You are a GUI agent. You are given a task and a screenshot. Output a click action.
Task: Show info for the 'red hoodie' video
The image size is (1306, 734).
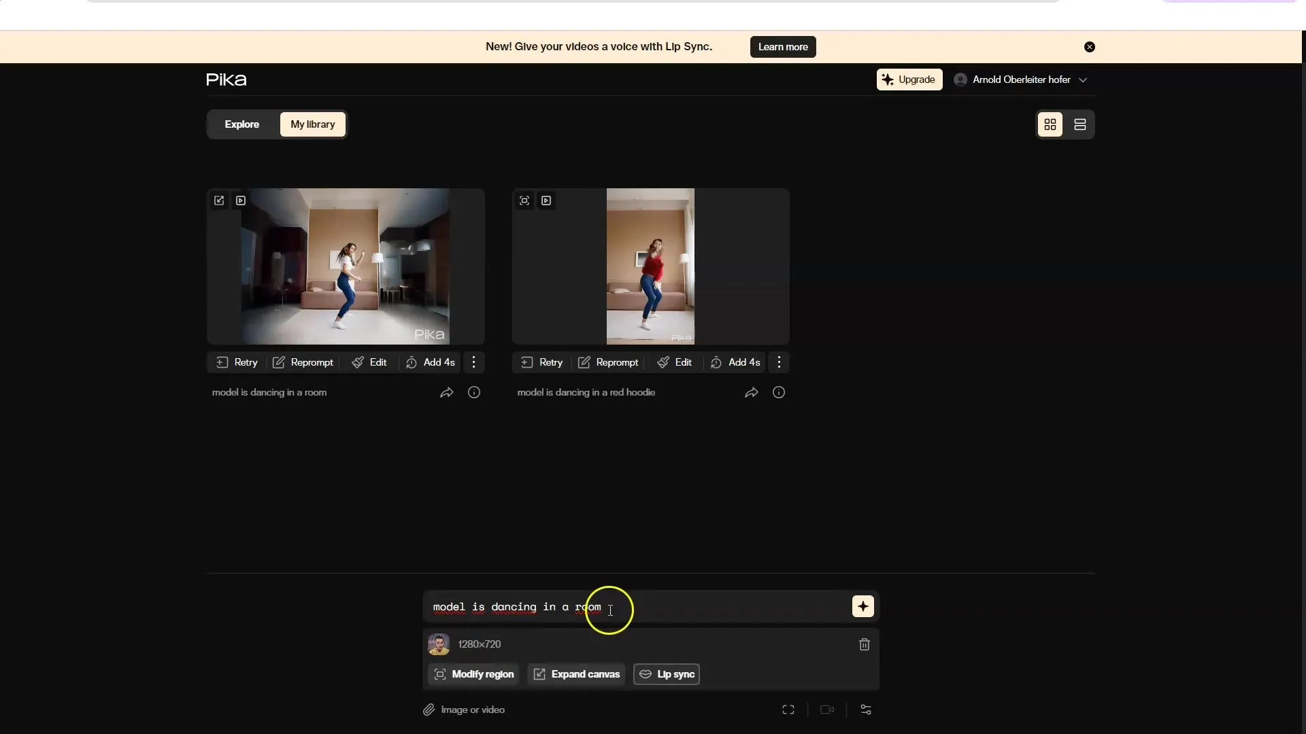779,393
